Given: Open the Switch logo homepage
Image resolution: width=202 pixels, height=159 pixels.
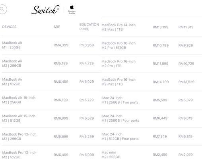Looking at the screenshot, I should click(x=45, y=10).
